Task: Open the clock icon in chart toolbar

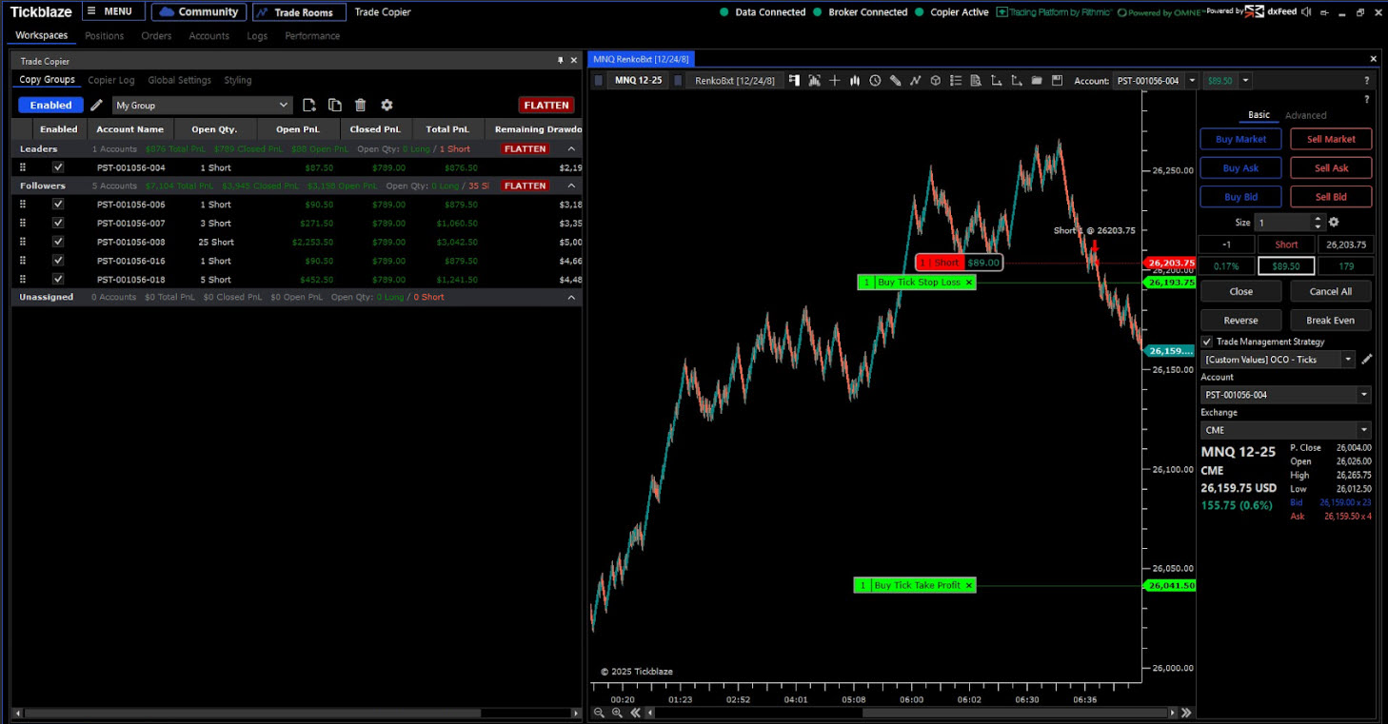Action: tap(875, 81)
